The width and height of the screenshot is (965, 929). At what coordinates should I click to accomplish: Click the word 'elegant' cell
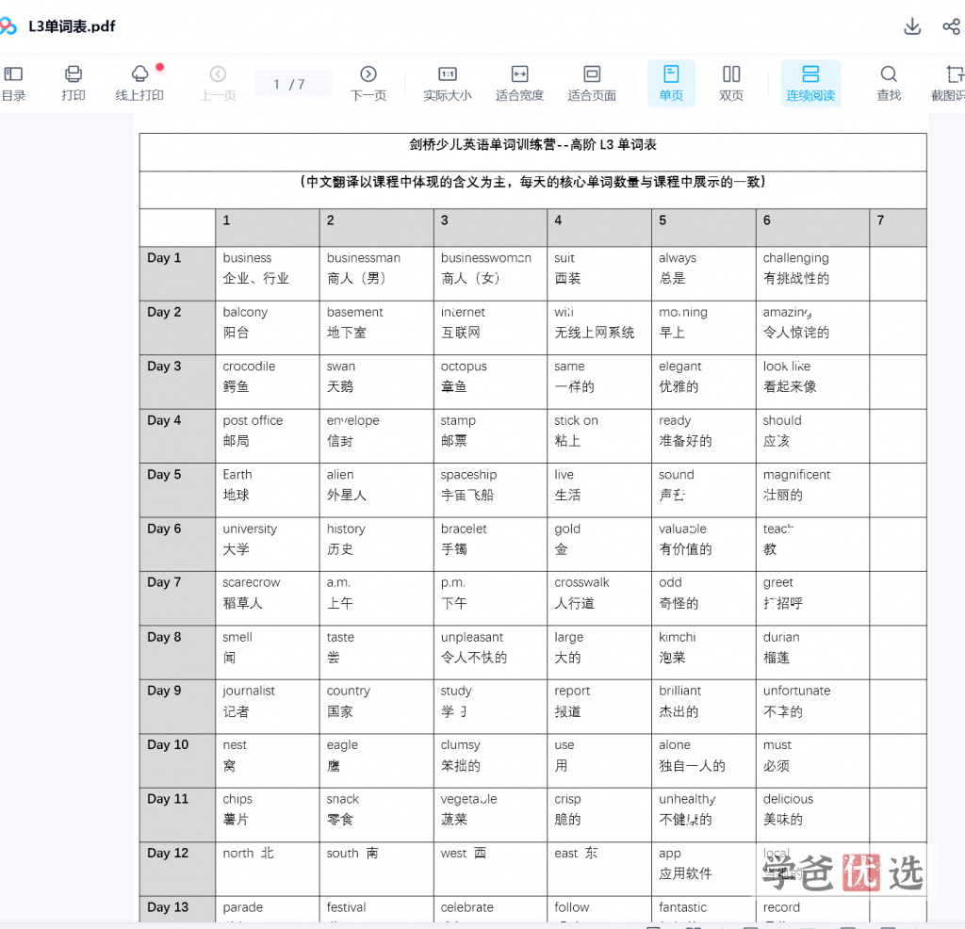point(703,382)
